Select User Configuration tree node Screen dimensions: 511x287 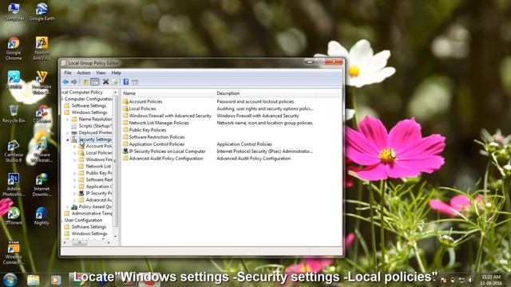(83, 220)
